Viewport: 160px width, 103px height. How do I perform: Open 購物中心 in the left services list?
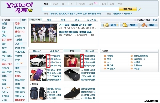(20, 32)
